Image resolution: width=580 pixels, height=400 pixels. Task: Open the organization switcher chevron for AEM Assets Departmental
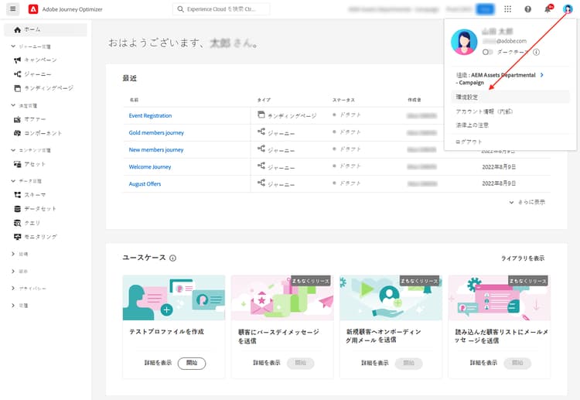point(541,75)
